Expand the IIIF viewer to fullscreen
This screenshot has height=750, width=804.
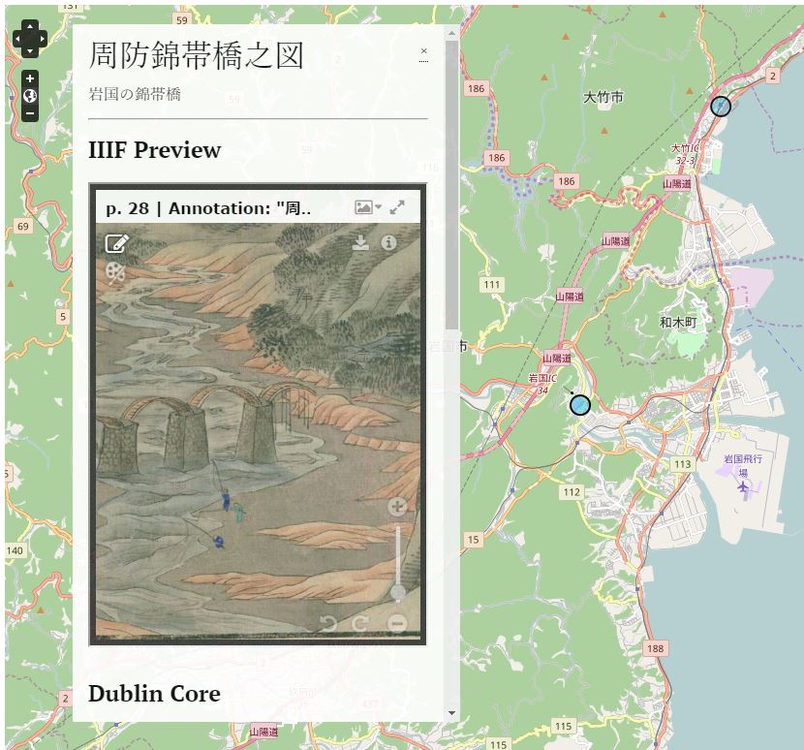point(397,207)
